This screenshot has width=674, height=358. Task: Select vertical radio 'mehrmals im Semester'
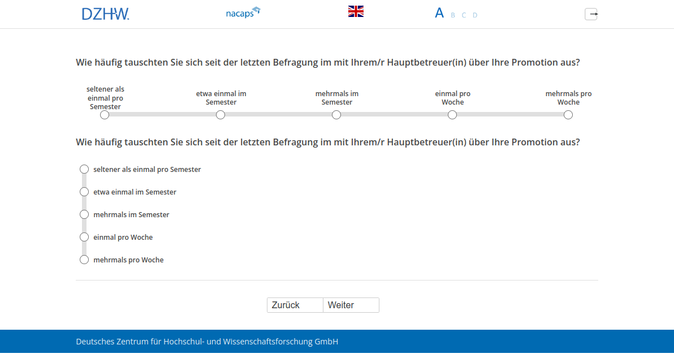pyautogui.click(x=84, y=214)
